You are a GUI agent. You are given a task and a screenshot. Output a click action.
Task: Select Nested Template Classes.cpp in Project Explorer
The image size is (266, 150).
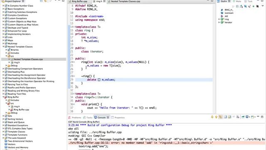click(x=28, y=59)
